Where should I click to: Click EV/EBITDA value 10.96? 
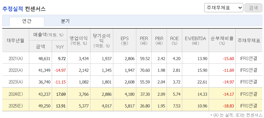pyautogui.click(x=202, y=106)
